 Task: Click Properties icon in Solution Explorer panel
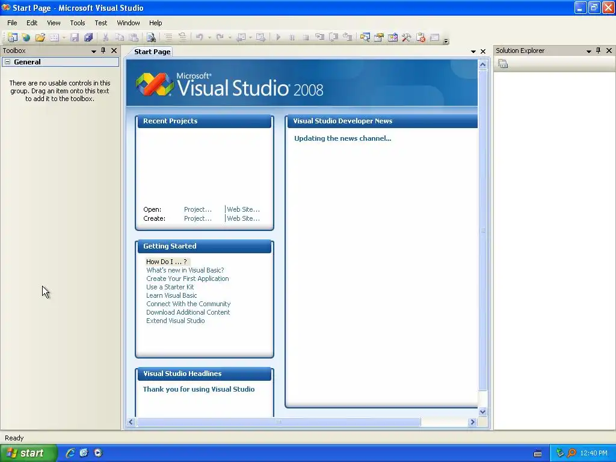503,64
